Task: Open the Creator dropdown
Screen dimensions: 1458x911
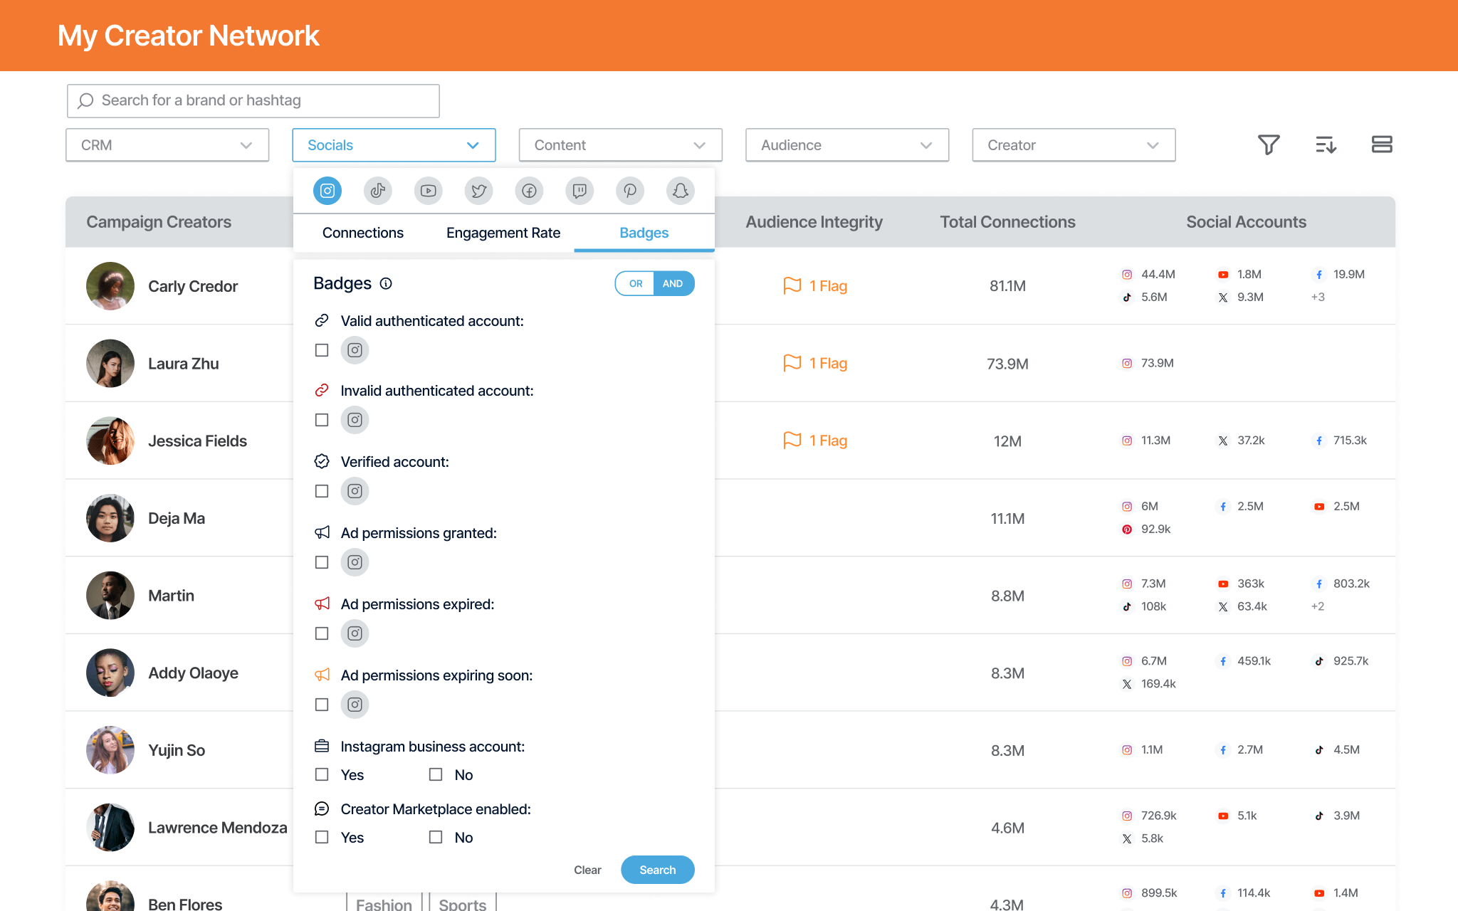Action: point(1074,145)
